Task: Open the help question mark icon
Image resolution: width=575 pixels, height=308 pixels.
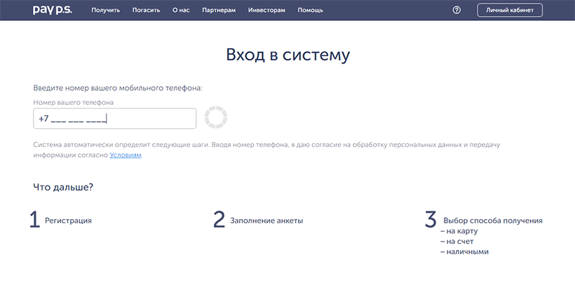Action: [456, 10]
